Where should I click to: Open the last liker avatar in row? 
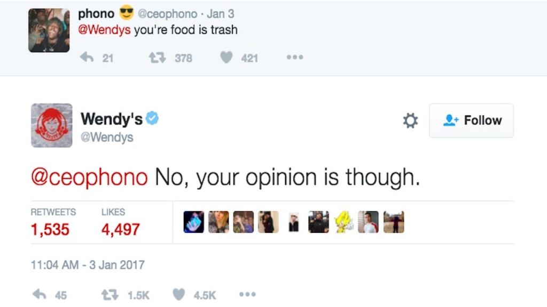click(394, 222)
